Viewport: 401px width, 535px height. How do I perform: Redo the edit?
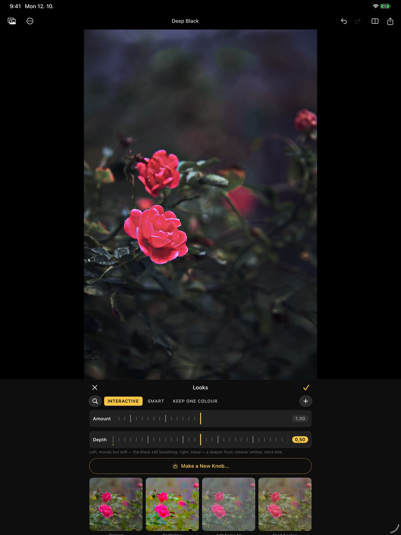[358, 21]
